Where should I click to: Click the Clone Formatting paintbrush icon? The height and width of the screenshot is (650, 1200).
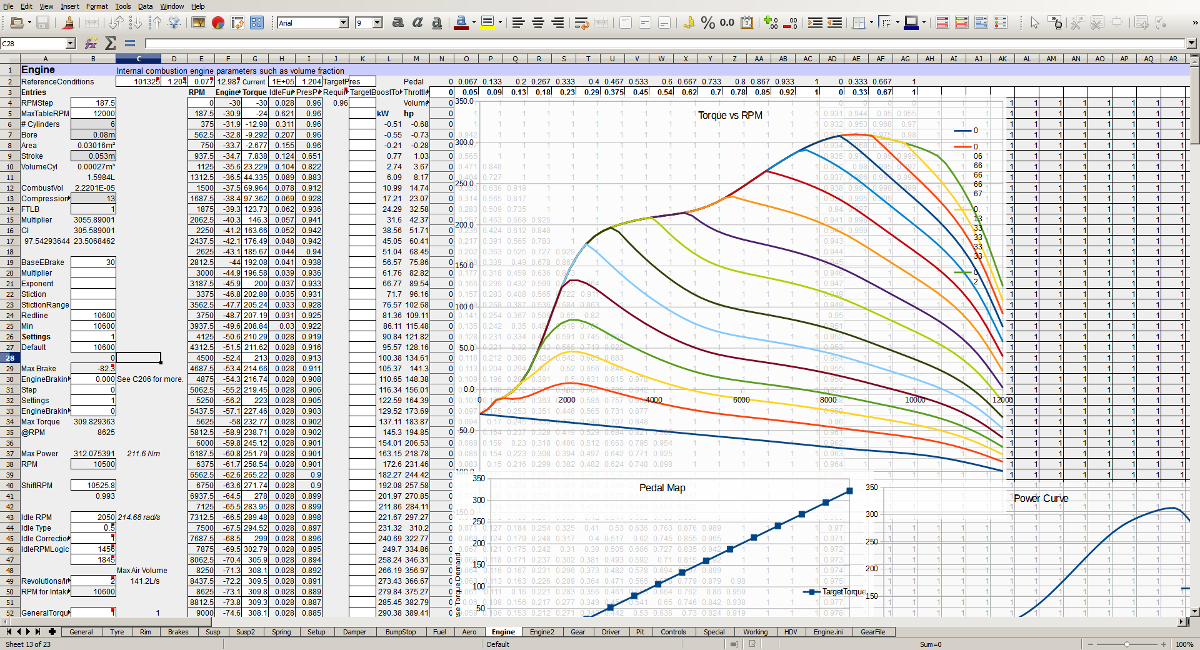[x=69, y=23]
